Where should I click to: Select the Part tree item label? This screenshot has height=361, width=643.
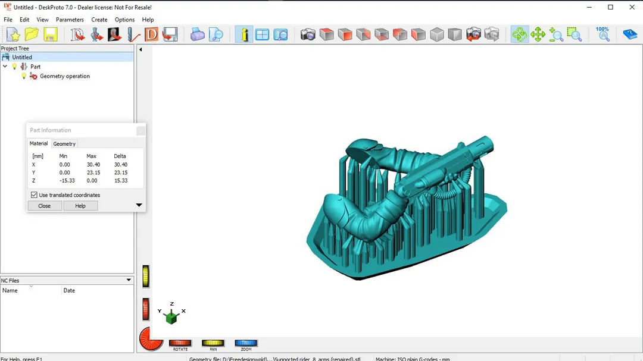coord(35,67)
